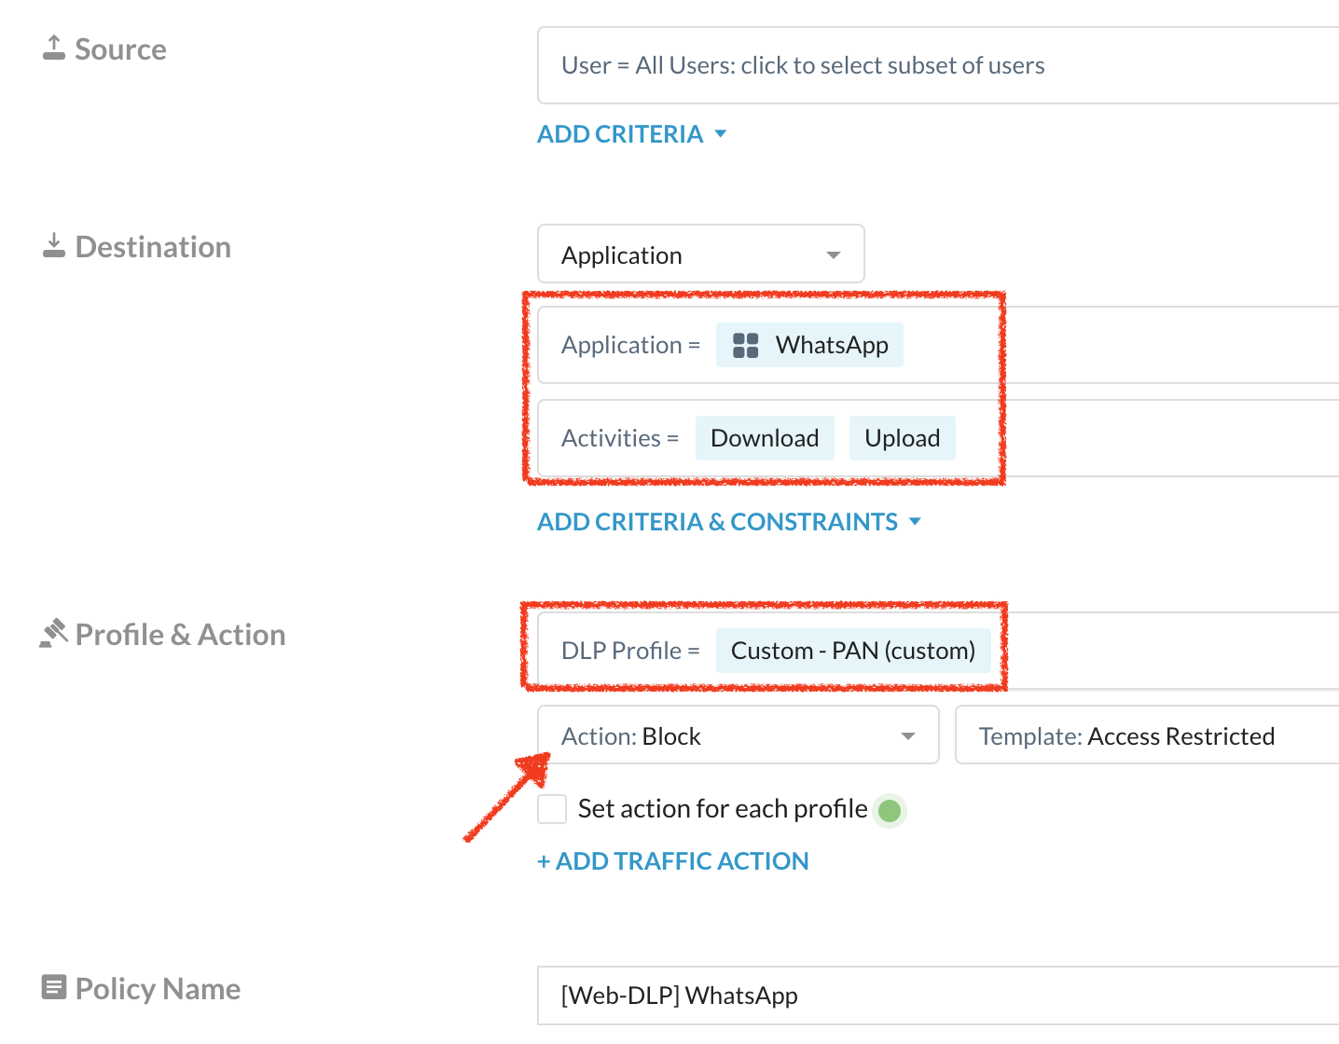Click the green status dot beside profile option

pyautogui.click(x=890, y=810)
